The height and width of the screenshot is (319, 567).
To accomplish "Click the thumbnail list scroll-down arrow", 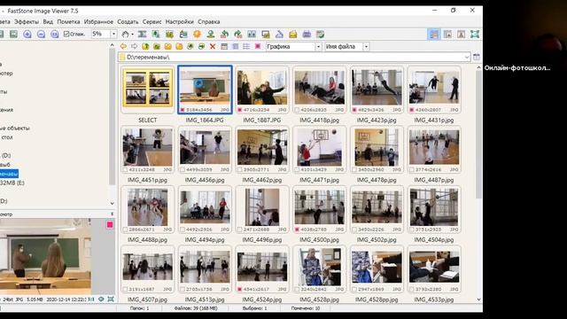I will point(478,300).
